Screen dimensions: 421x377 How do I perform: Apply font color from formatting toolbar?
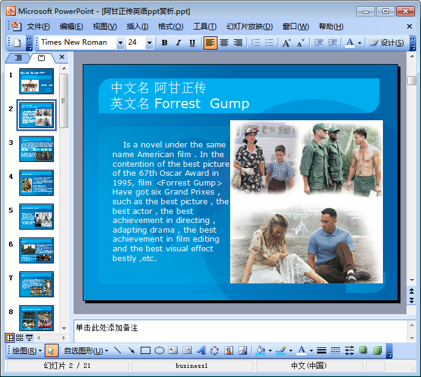(350, 43)
